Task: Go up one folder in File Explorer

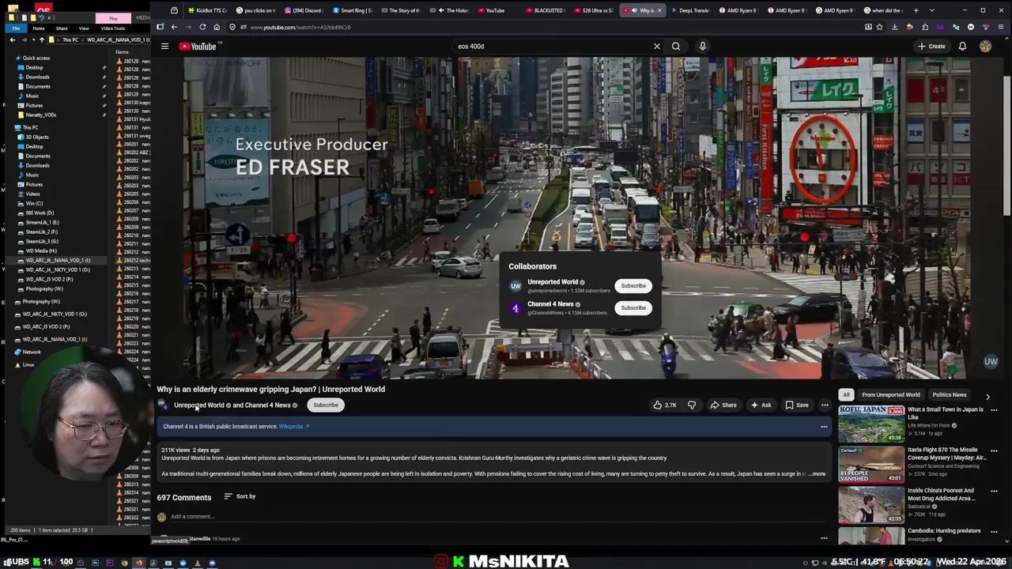Action: (41, 40)
